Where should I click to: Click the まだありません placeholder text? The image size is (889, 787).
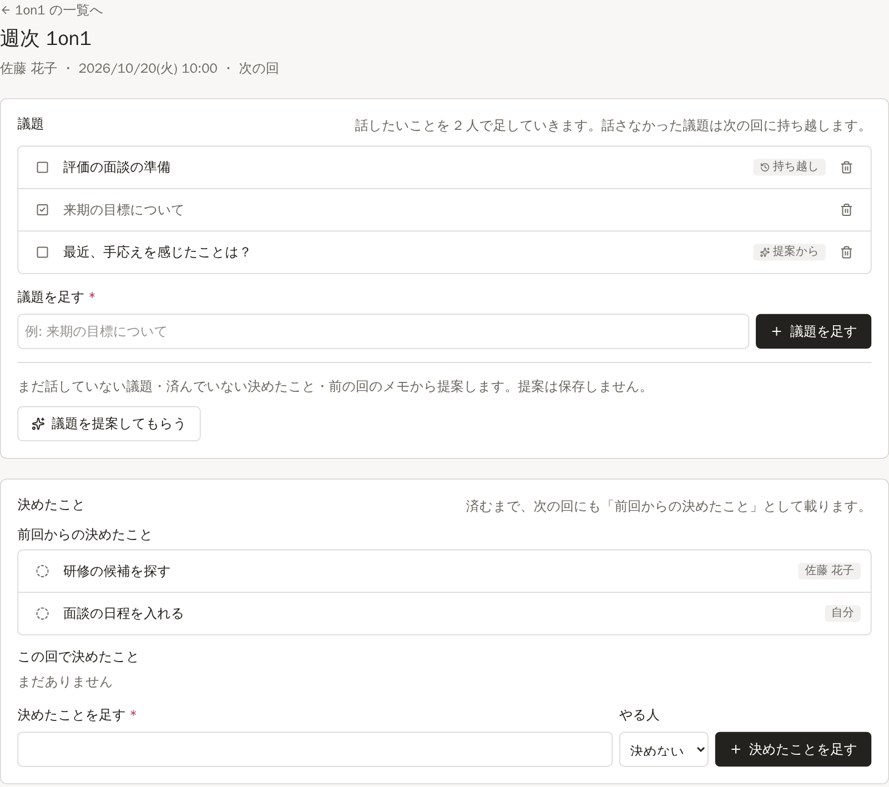(x=65, y=682)
